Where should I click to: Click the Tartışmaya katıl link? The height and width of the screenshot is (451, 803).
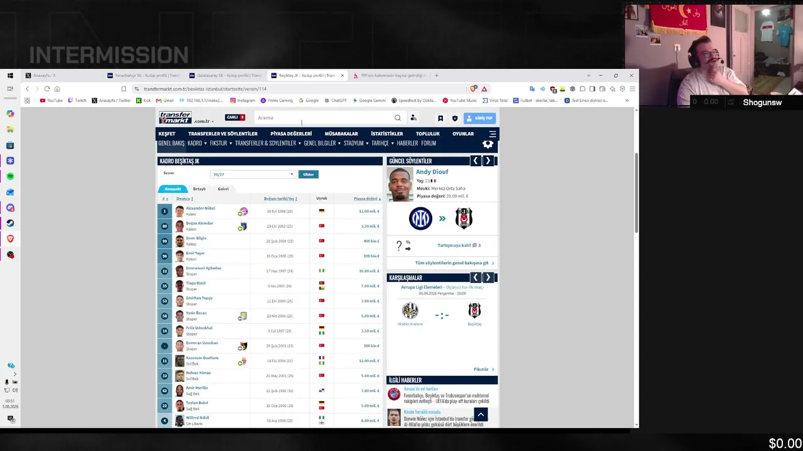point(454,246)
